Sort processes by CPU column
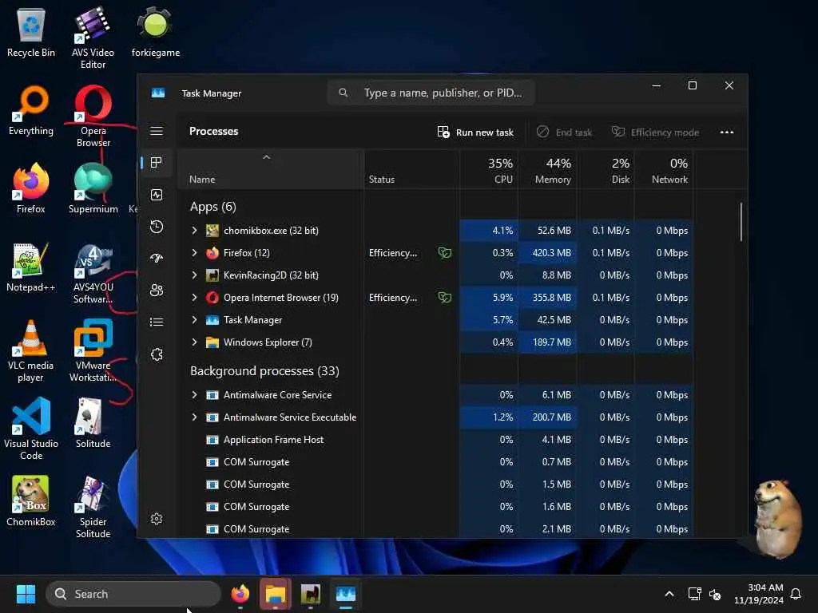This screenshot has width=818, height=613. (x=489, y=170)
